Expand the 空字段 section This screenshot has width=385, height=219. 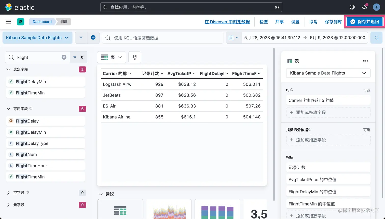click(x=8, y=193)
